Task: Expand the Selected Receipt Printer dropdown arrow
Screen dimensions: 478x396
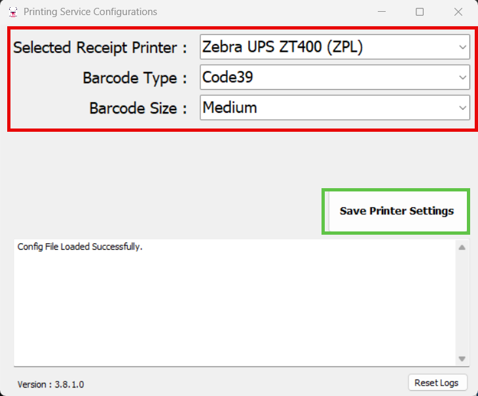Action: click(x=462, y=47)
